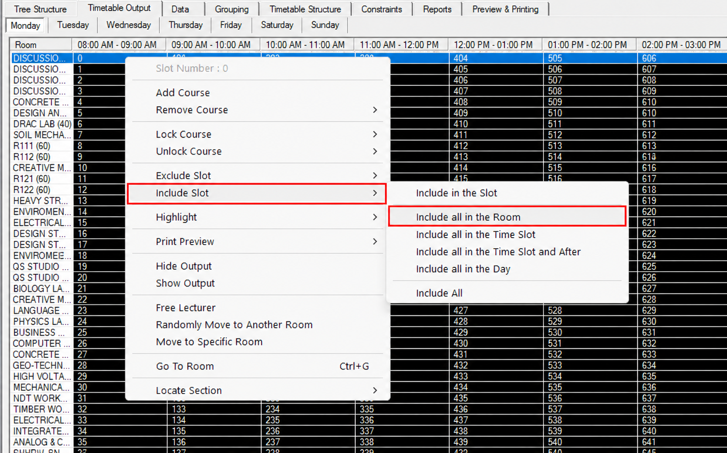The height and width of the screenshot is (453, 727).
Task: Click the 12:00 PM - 01:00 PM column header
Action: pos(495,45)
